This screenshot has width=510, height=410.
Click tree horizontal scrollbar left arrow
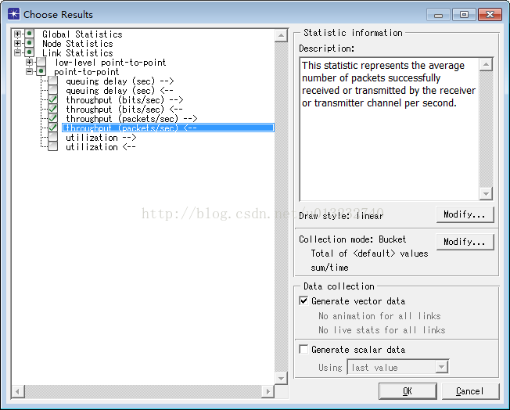(18, 391)
